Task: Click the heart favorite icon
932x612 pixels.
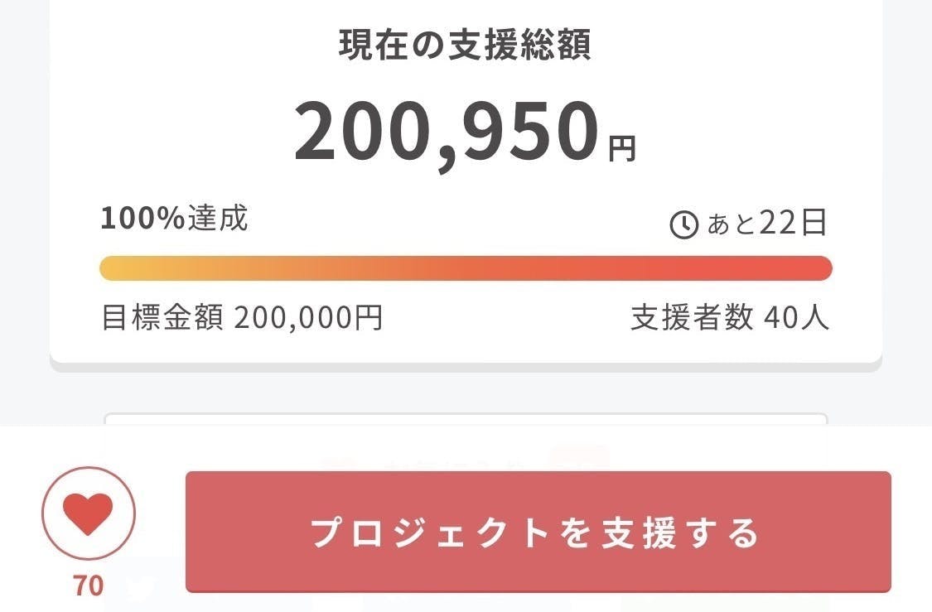Action: (89, 513)
